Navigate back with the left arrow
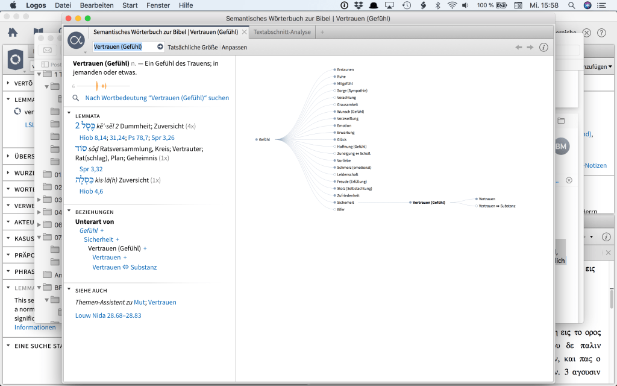The image size is (617, 386). 518,47
